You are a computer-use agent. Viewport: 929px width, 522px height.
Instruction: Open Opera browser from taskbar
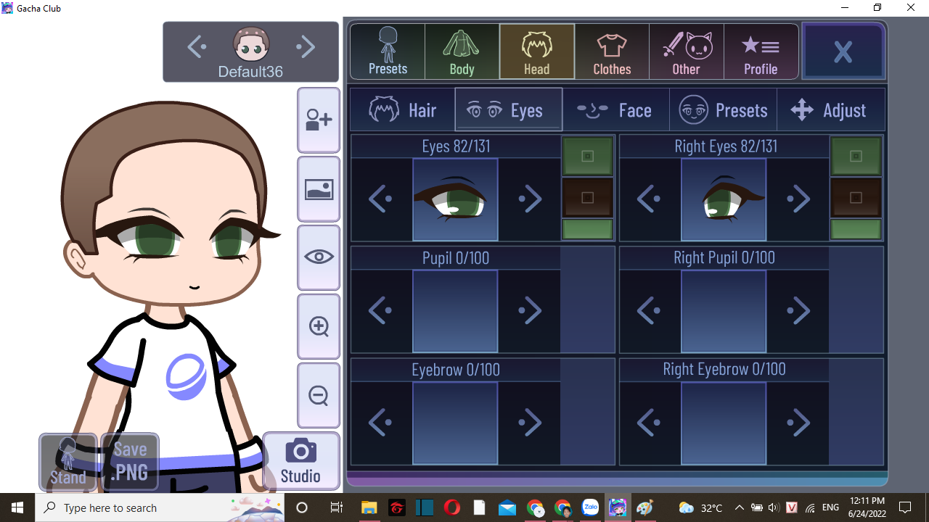[x=451, y=507]
